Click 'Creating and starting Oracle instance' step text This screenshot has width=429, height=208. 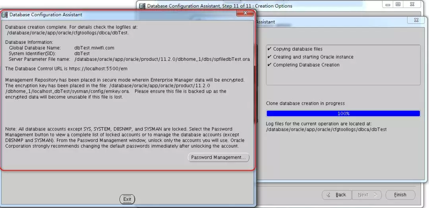313,57
